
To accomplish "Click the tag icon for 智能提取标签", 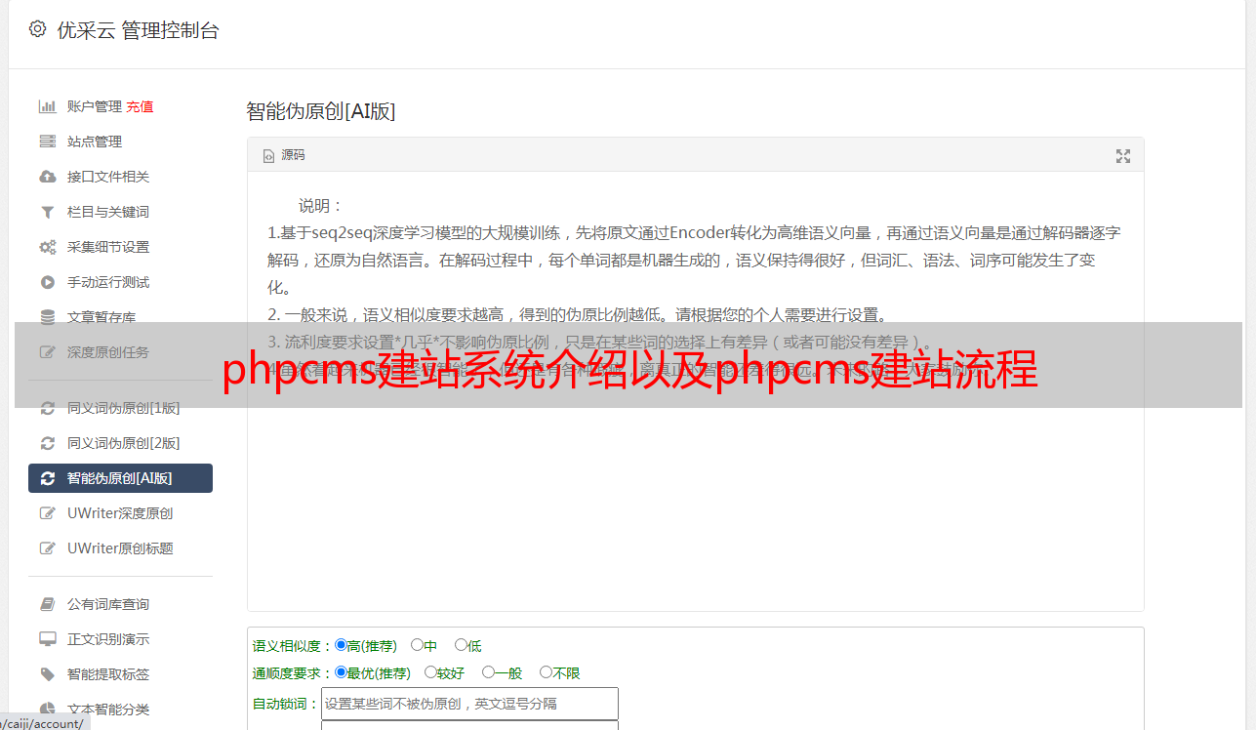I will coord(47,674).
